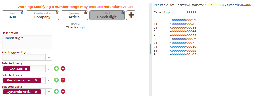Expand dropdown arrow of Dynamic Article selected part
This screenshot has height=99, width=254.
tap(49, 92)
